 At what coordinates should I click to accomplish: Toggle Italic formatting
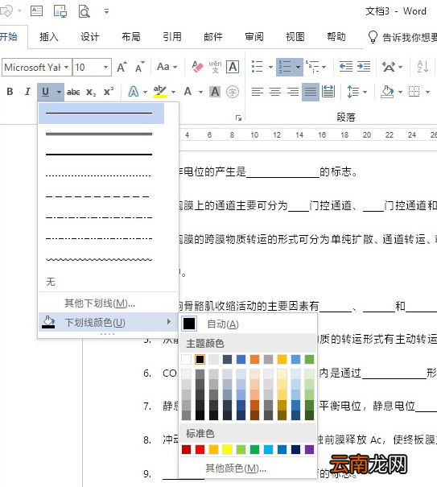[x=27, y=92]
